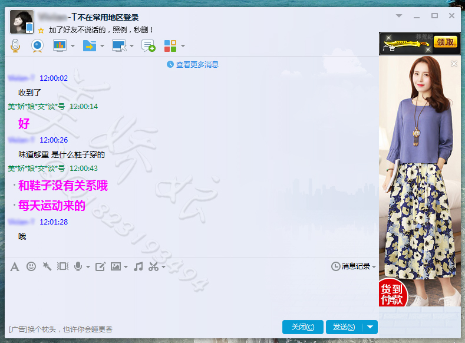Viewport: 465px width, 343px height.
Task: Start a voice call with the microphone icon
Action: pos(15,45)
